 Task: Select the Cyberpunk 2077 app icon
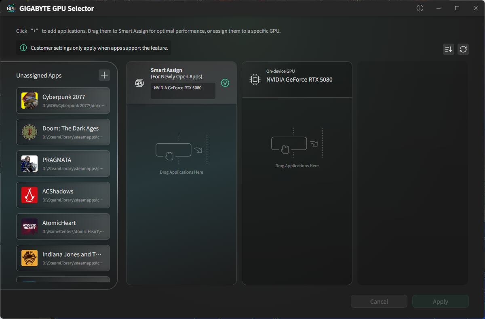click(x=30, y=101)
